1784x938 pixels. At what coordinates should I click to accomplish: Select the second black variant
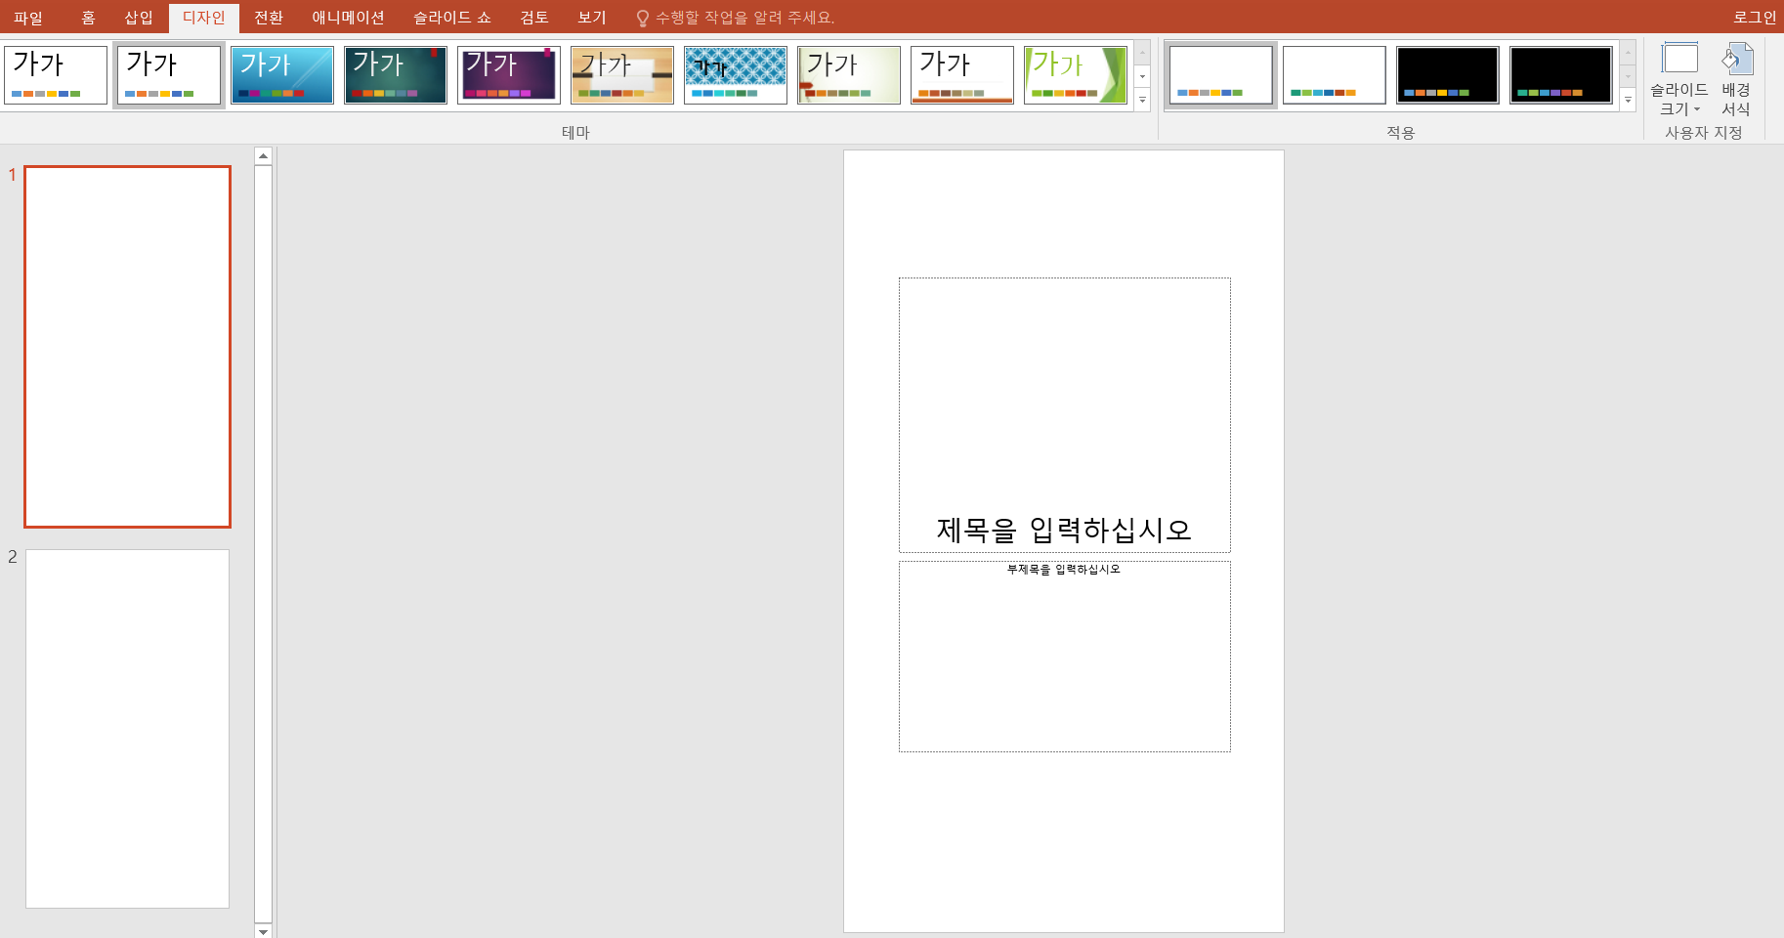click(x=1561, y=75)
